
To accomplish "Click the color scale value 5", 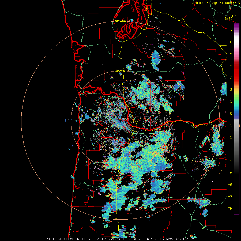I will click(231, 54).
